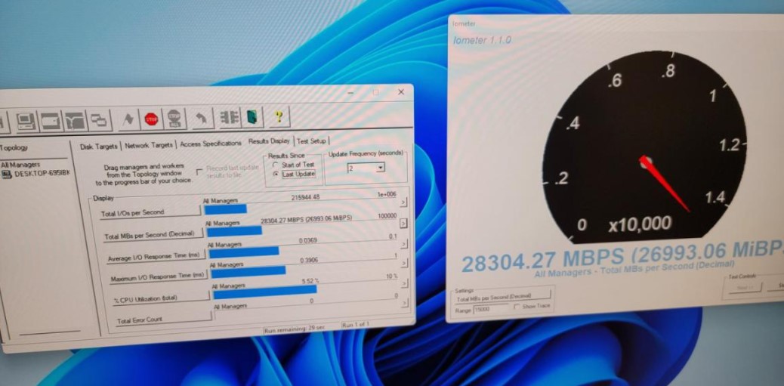This screenshot has width=784, height=386.
Task: Click the Disconnect Selected worker icon
Action: pyautogui.click(x=230, y=117)
